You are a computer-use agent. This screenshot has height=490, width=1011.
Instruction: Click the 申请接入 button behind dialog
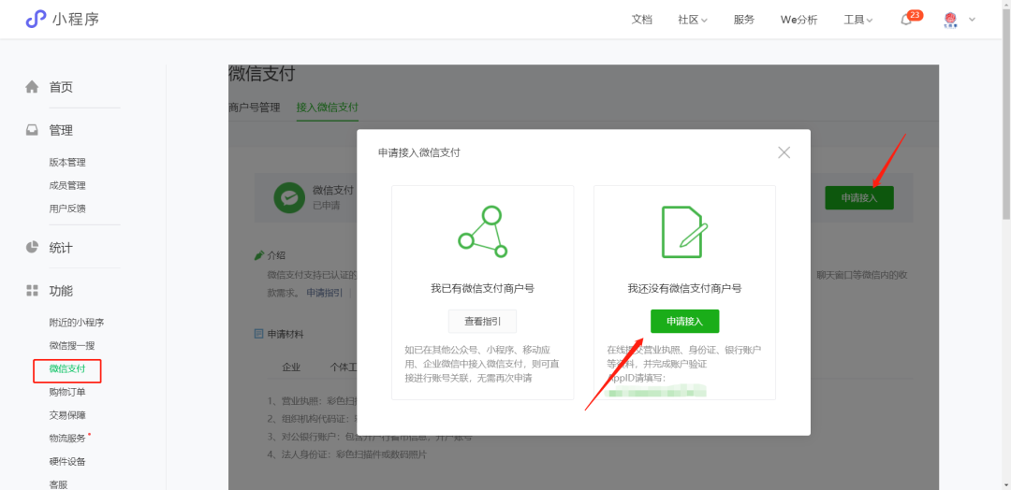point(859,197)
